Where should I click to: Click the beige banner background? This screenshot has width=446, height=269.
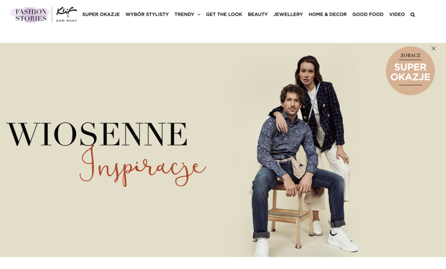pos(114,222)
